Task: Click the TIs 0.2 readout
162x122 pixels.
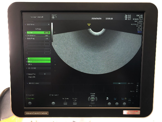Action: pyautogui.click(x=128, y=16)
